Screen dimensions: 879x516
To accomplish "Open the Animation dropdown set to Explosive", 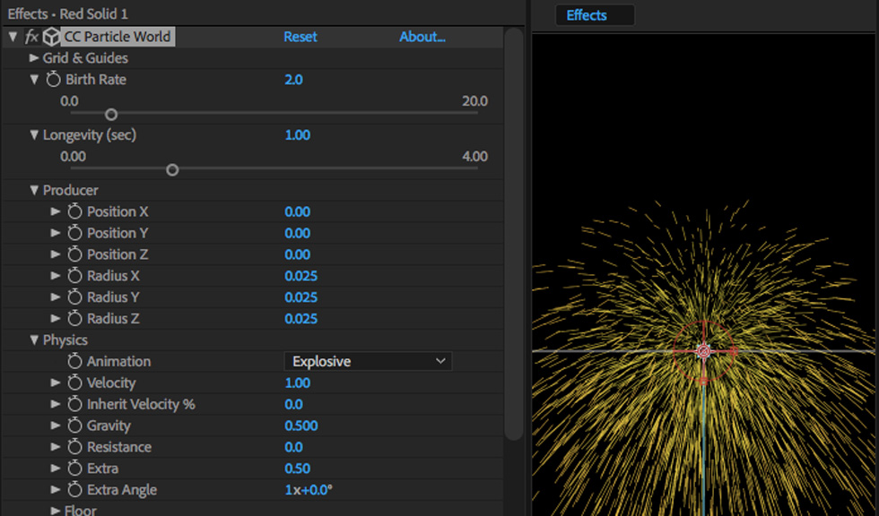I will [x=368, y=362].
